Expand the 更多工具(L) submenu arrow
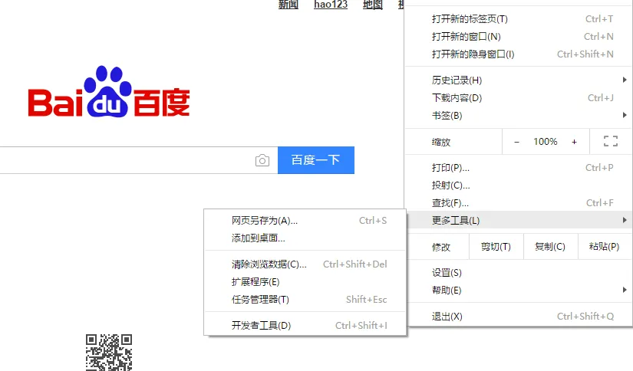Image resolution: width=633 pixels, height=371 pixels. tap(625, 220)
